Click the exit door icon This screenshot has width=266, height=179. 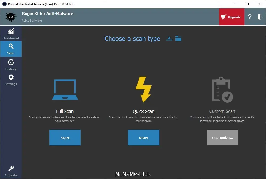(260, 17)
